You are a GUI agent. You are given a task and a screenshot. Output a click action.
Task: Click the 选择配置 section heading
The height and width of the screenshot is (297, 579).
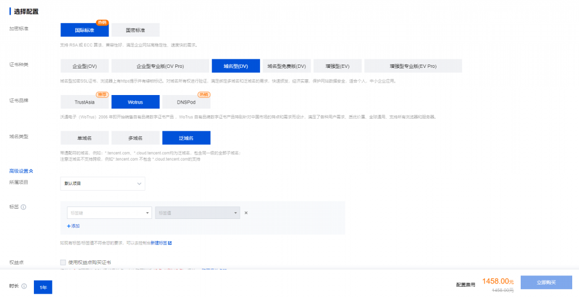tap(26, 11)
